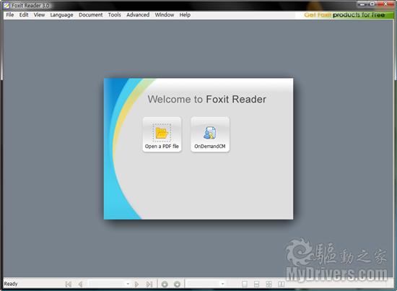
Task: Click the Get Foxit products for free banner
Action: pyautogui.click(x=344, y=15)
